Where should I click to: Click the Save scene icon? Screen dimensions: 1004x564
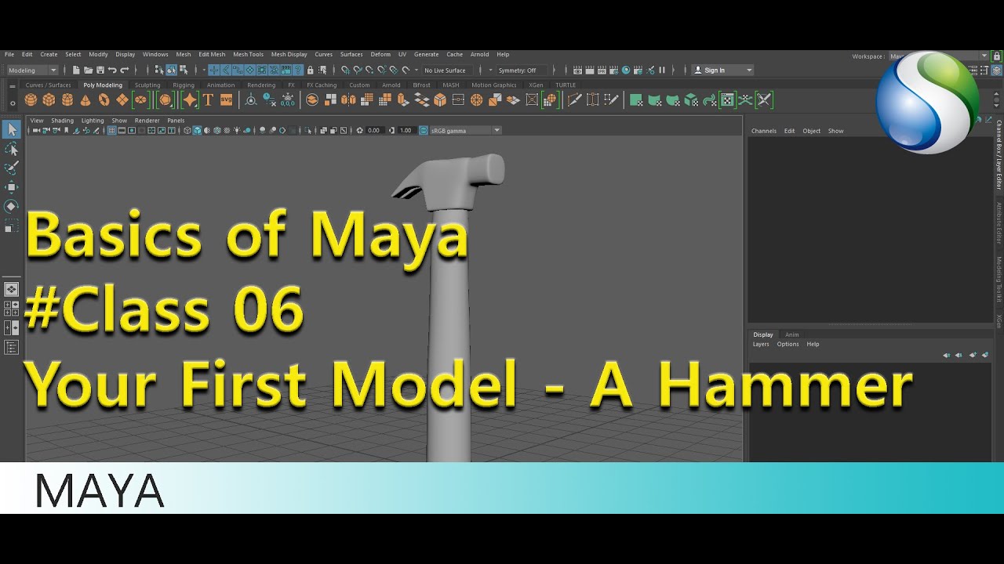100,70
